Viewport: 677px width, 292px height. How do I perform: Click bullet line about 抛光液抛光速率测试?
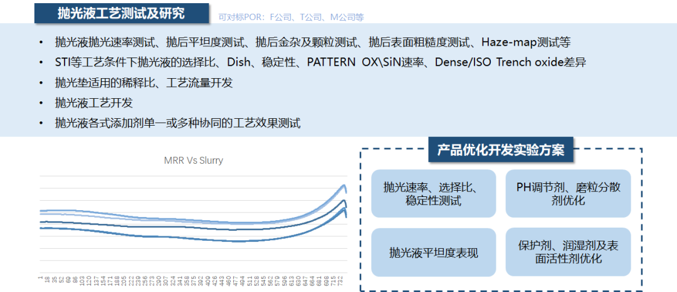click(313, 43)
